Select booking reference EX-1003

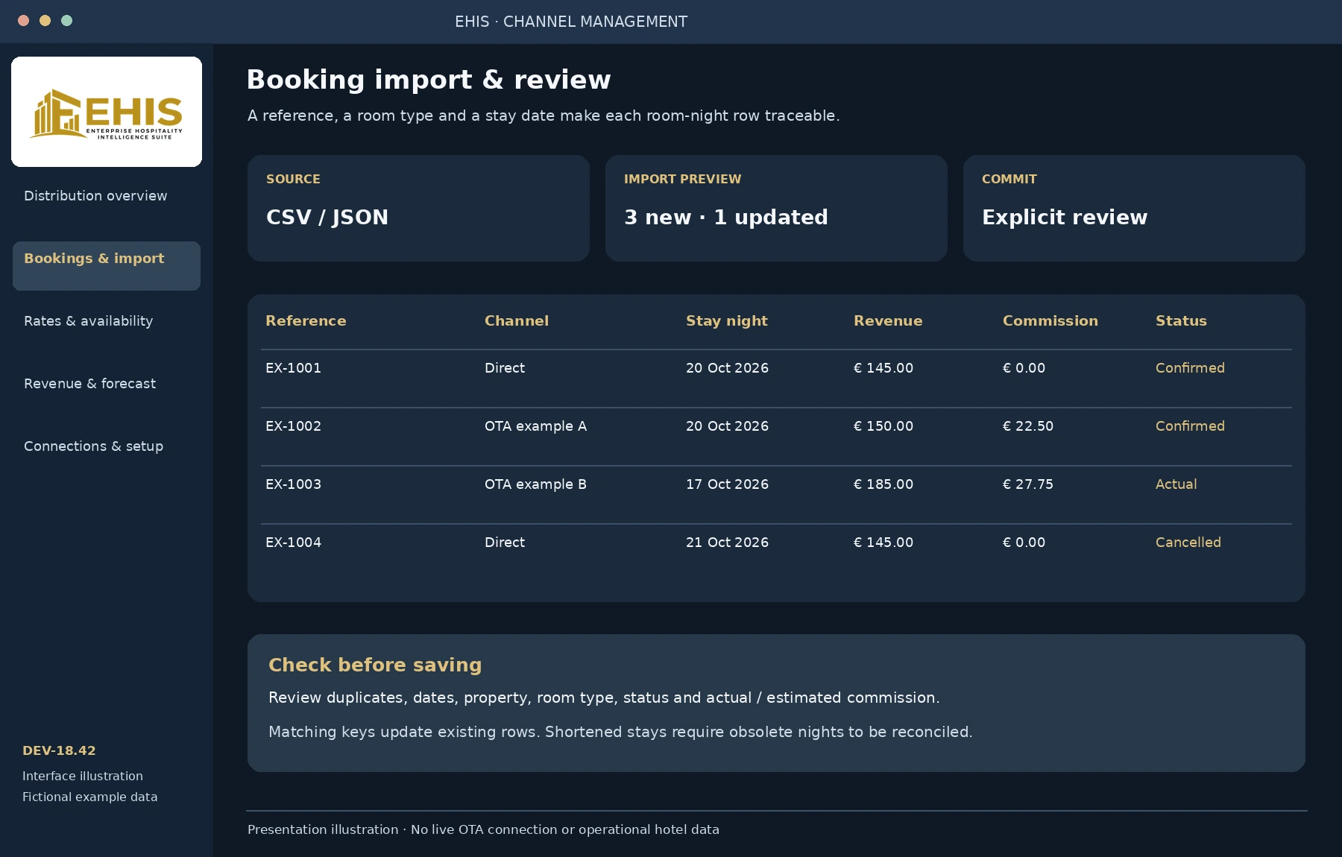tap(293, 484)
